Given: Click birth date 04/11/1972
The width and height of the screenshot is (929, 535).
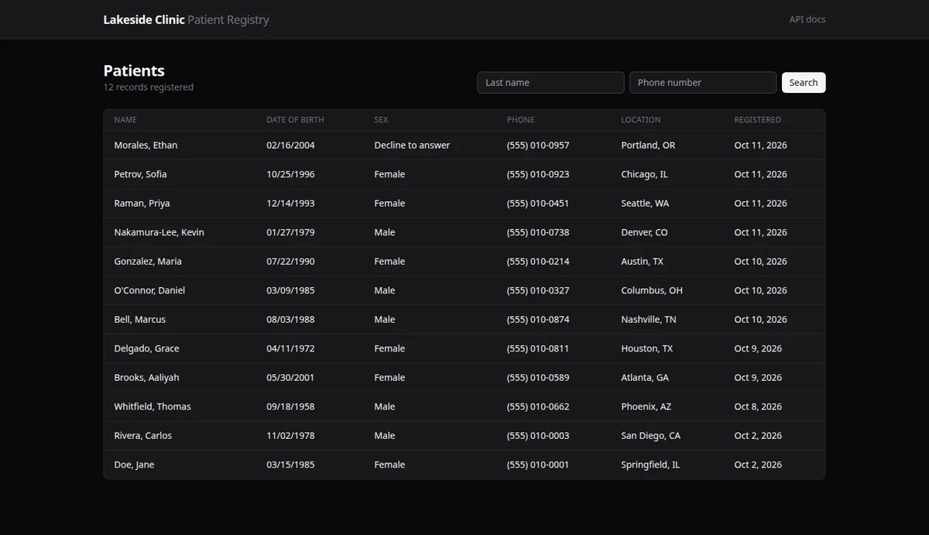Looking at the screenshot, I should 290,348.
